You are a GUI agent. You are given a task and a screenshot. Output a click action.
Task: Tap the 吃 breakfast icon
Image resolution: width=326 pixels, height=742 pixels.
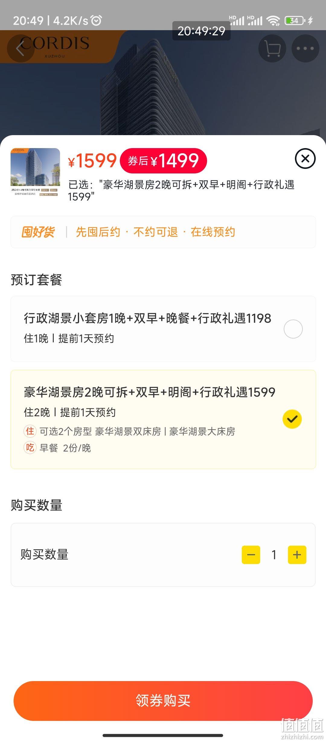30,448
